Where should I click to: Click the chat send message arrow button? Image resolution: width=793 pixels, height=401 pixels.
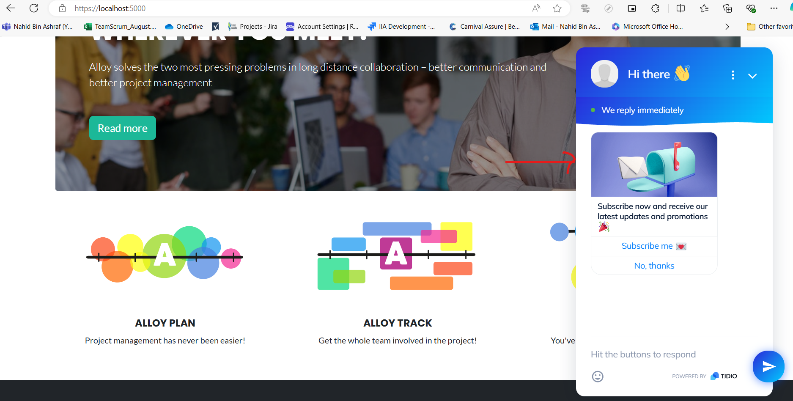[768, 366]
